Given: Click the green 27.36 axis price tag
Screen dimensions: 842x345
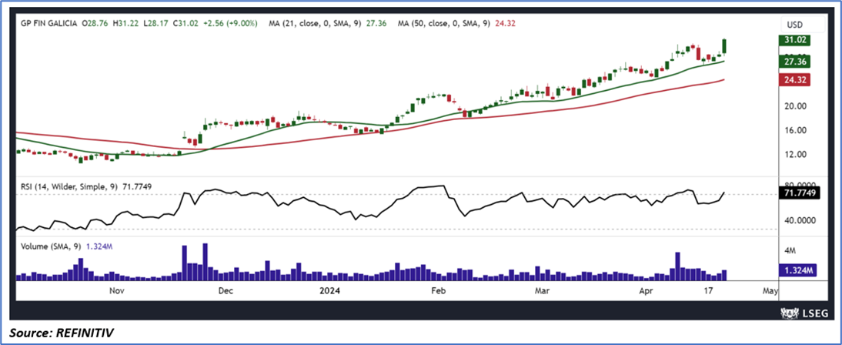Looking at the screenshot, I should coord(795,62).
